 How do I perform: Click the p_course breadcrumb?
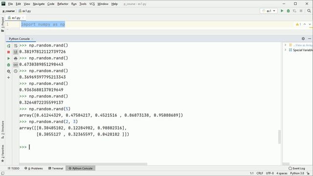[x=9, y=11]
